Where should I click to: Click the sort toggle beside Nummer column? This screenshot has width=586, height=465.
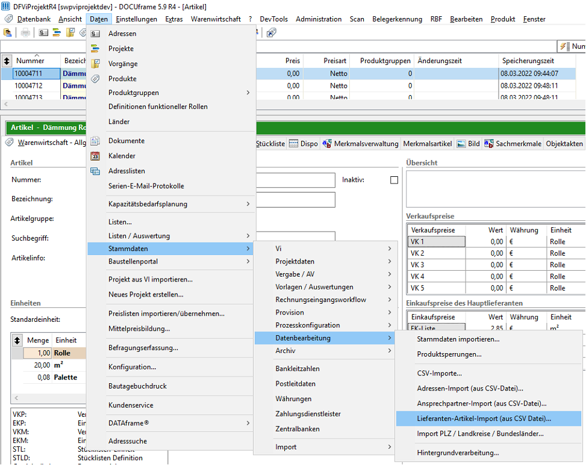point(7,61)
